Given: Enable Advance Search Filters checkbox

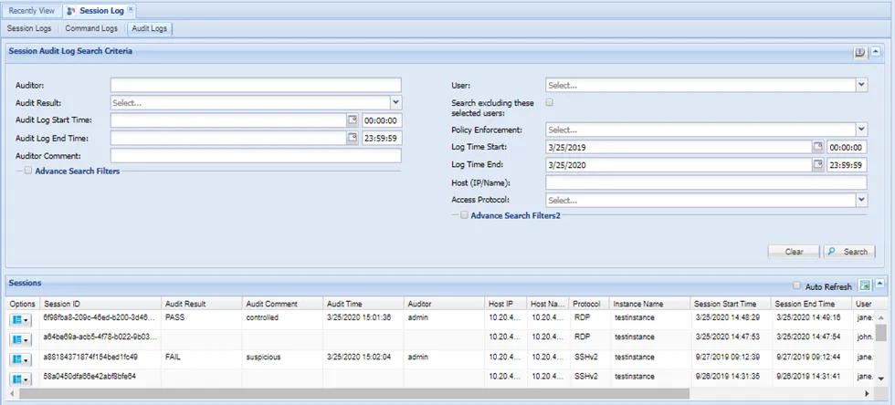Looking at the screenshot, I should point(28,171).
